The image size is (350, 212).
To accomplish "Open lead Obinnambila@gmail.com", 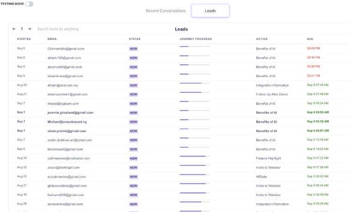I will [x=66, y=48].
